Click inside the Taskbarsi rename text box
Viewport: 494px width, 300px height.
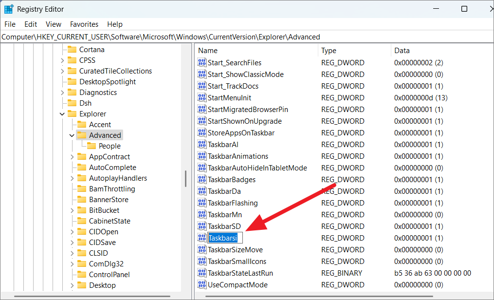pos(224,238)
